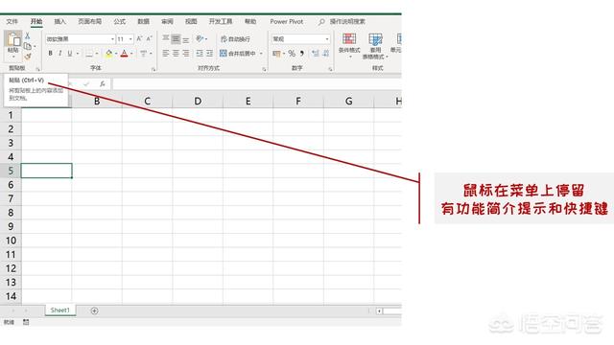Click the Increase Decimal icon
The image size is (614, 345).
(x=316, y=54)
